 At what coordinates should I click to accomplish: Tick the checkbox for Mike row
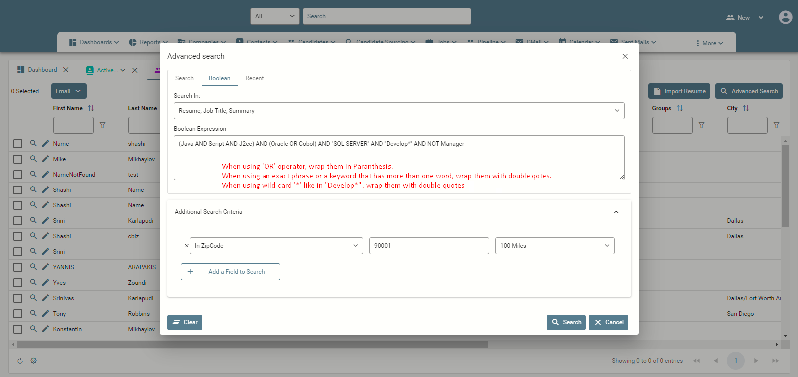pyautogui.click(x=18, y=159)
